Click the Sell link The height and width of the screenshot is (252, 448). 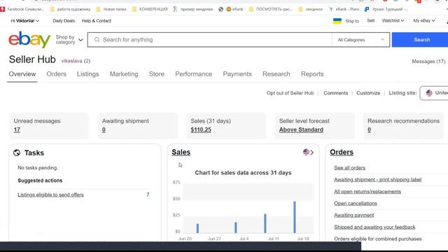(x=370, y=20)
